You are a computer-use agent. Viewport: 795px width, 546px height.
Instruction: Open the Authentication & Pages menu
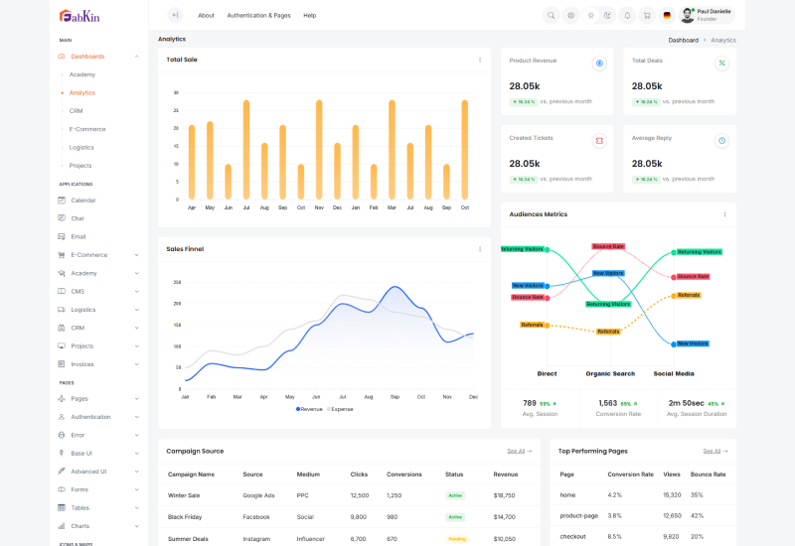258,16
